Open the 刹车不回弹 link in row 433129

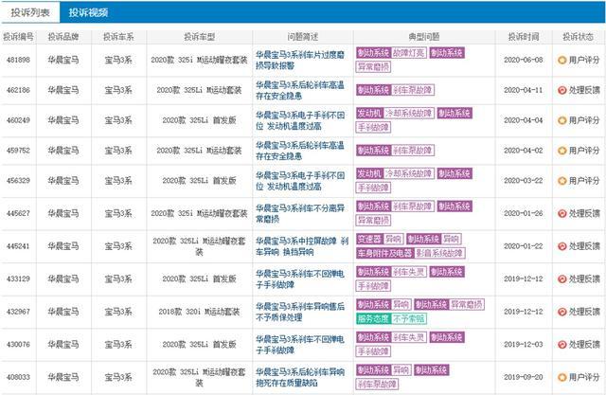click(300, 279)
